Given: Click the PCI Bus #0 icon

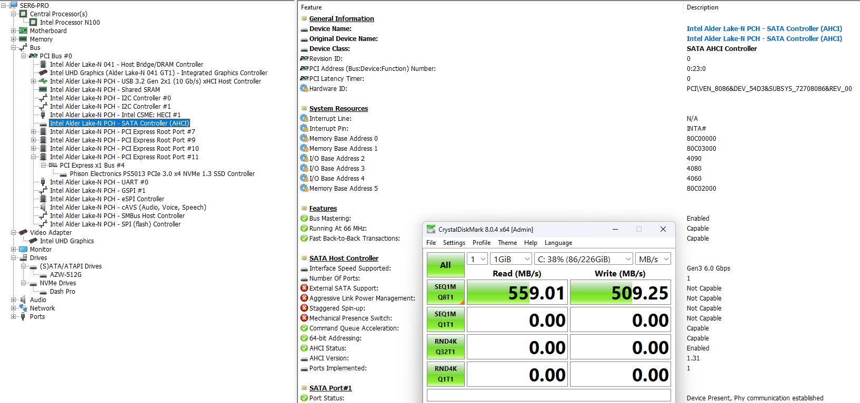Looking at the screenshot, I should [x=33, y=56].
